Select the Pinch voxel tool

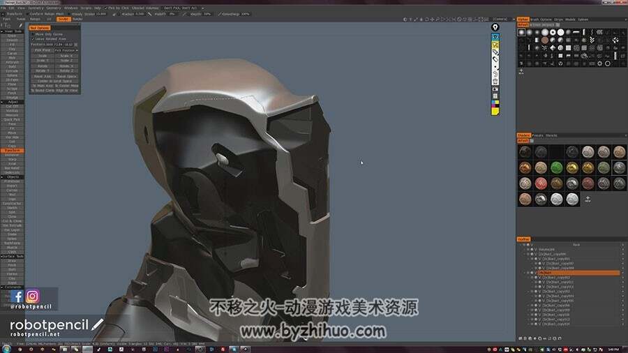(13, 93)
